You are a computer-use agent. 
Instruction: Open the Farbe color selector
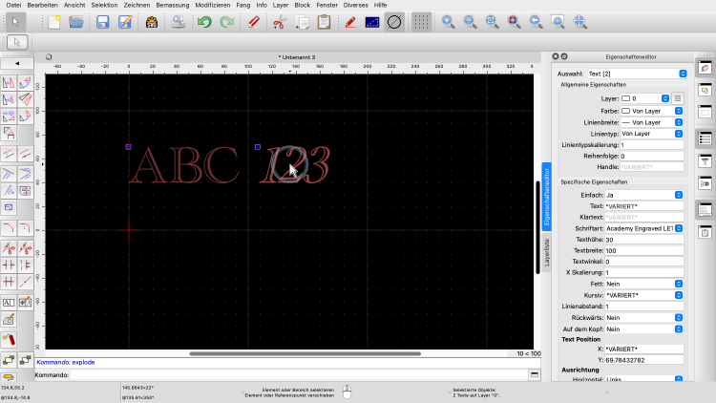point(651,110)
